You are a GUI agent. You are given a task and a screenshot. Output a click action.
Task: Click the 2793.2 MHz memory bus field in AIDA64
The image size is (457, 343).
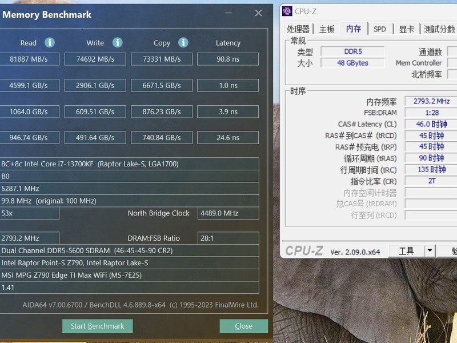(x=30, y=238)
